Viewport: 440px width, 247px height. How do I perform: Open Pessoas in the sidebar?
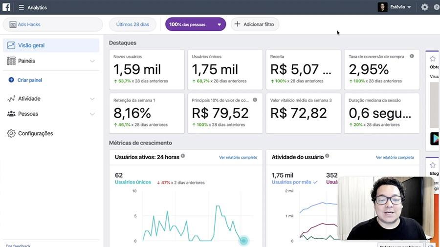(51, 114)
